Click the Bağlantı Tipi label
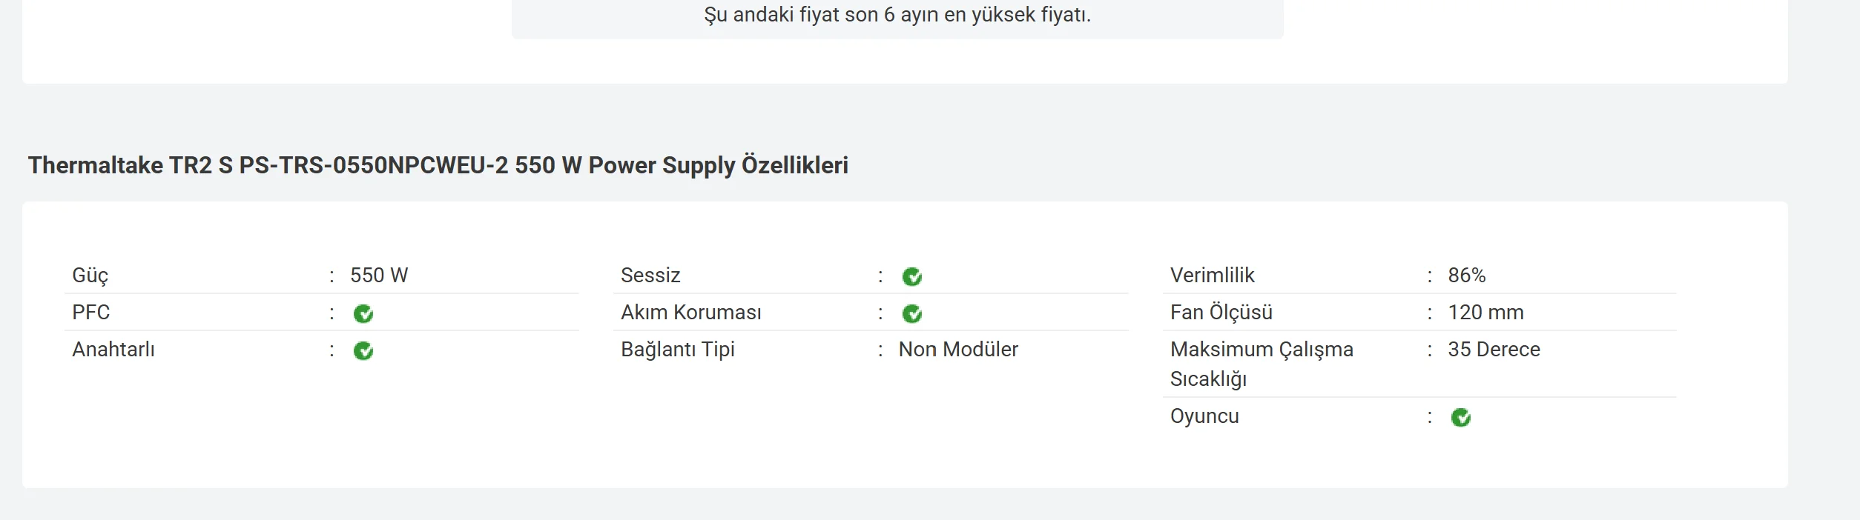1860x520 pixels. [x=678, y=350]
